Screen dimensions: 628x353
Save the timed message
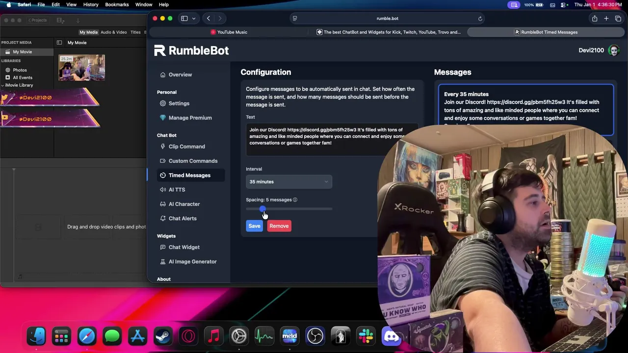[254, 226]
